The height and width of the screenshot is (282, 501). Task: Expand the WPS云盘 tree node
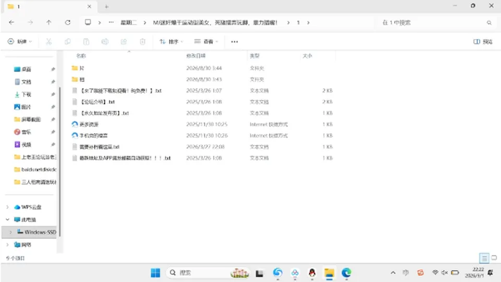tap(7, 207)
